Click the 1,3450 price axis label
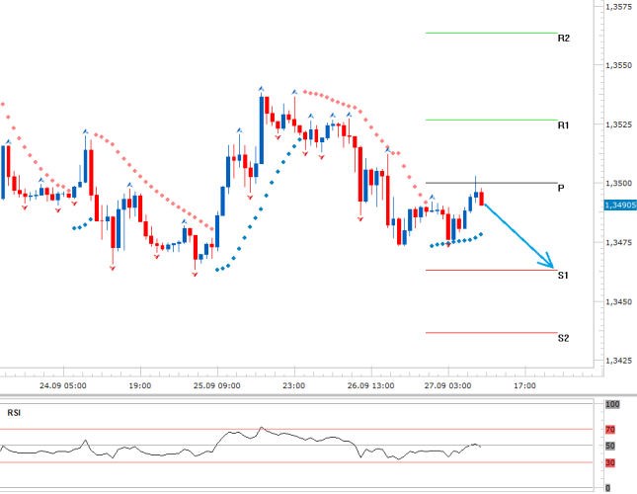 pos(618,302)
